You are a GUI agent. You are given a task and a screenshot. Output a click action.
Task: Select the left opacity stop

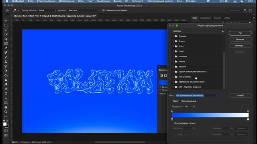172,111
